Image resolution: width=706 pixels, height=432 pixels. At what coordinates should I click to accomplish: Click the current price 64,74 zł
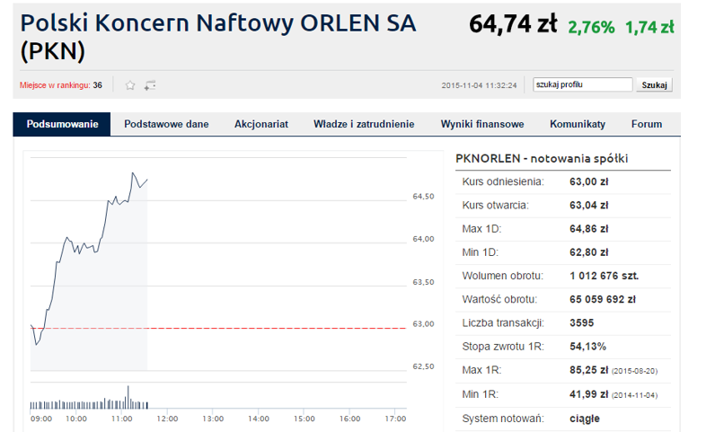[x=513, y=25]
